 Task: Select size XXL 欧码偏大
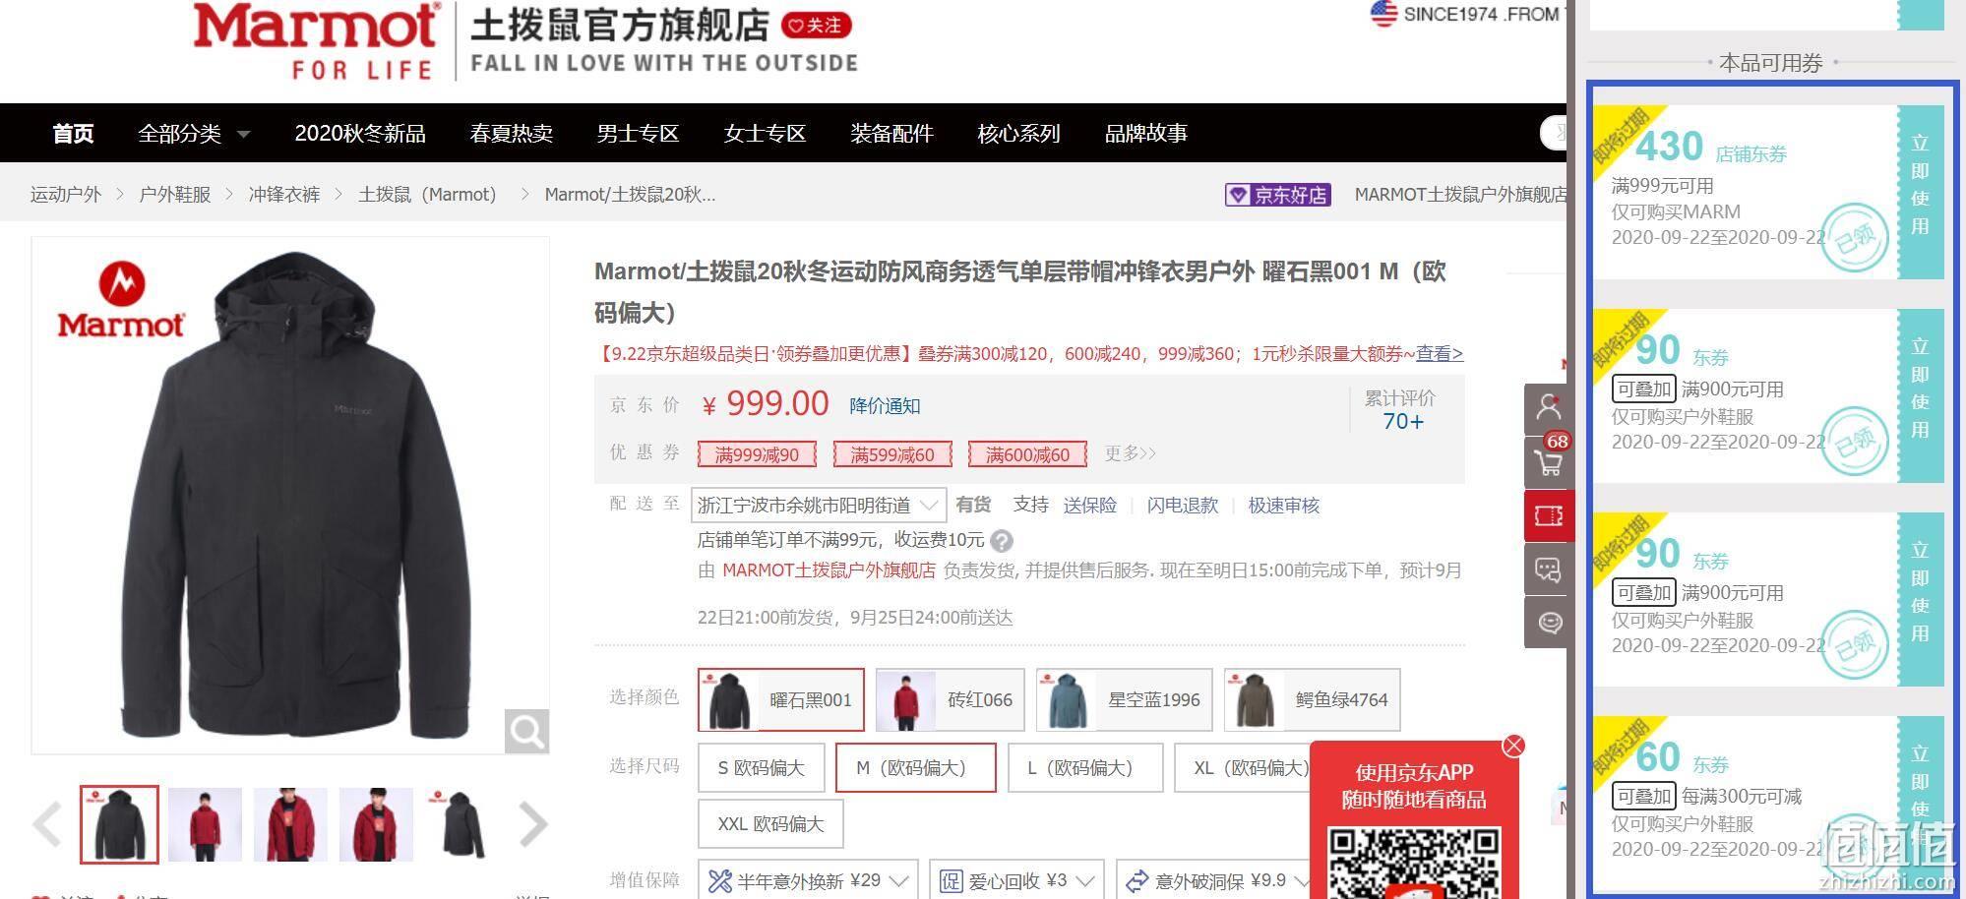point(770,823)
